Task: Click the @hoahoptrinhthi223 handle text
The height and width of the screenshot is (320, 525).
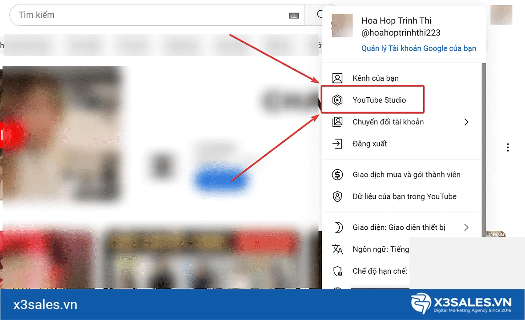Action: click(x=401, y=33)
